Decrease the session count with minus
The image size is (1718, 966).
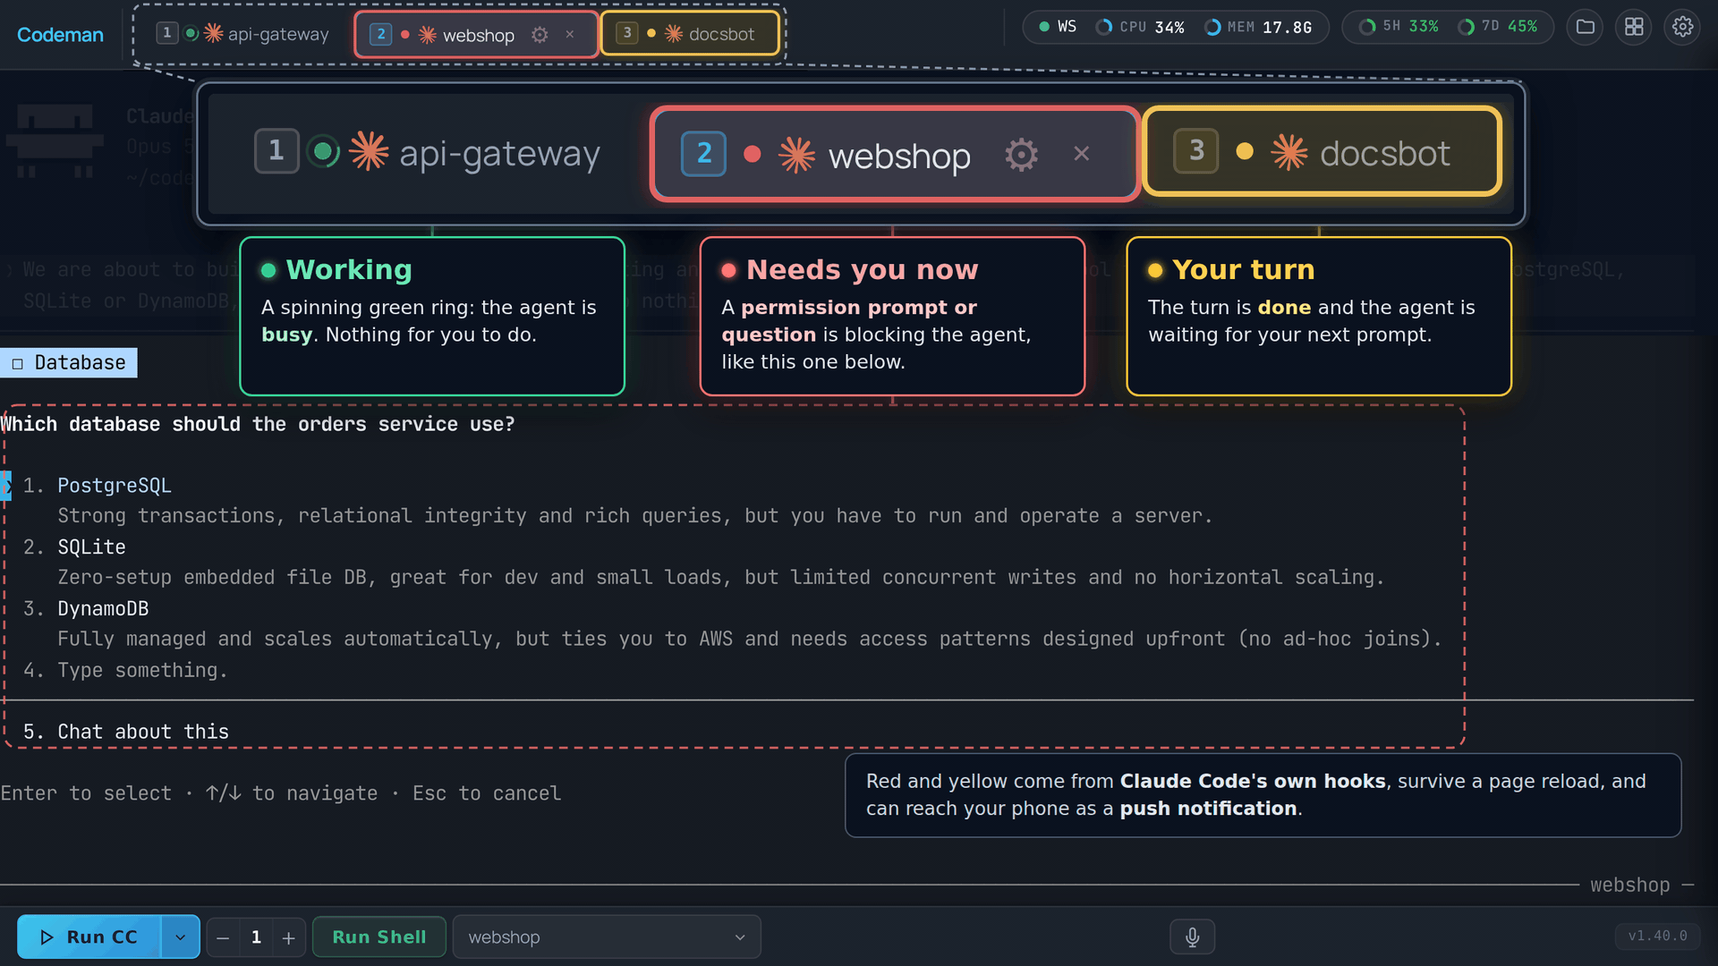(223, 937)
